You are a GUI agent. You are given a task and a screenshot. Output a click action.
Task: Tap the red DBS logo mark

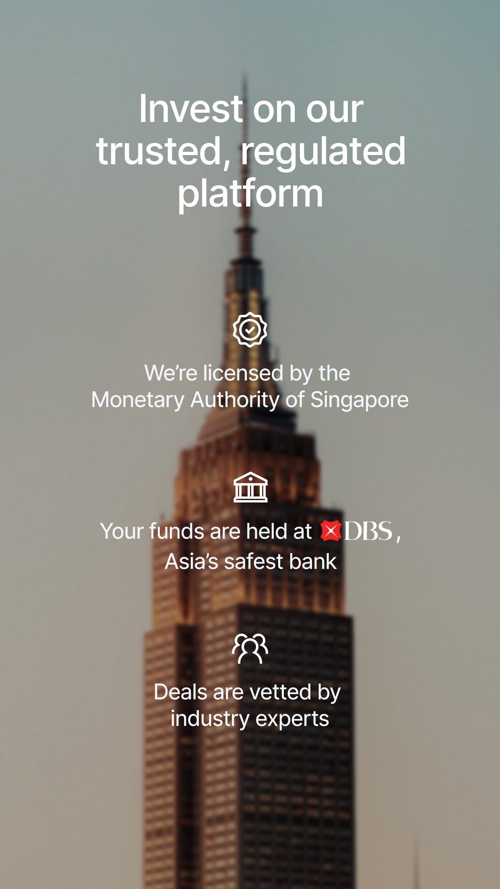331,531
